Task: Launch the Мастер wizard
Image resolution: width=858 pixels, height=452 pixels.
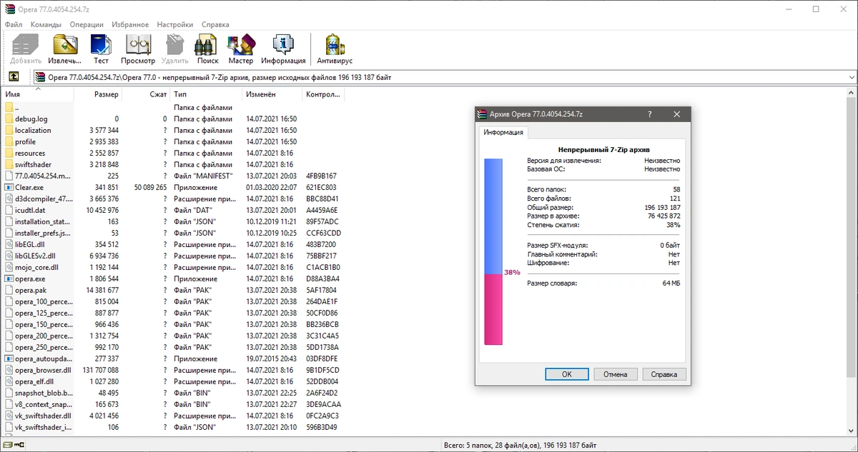Action: click(x=241, y=49)
